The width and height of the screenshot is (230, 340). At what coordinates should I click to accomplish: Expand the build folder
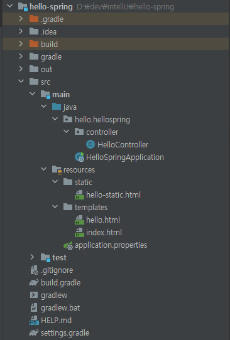click(x=21, y=44)
